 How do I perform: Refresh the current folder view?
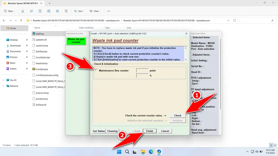[x=235, y=21]
